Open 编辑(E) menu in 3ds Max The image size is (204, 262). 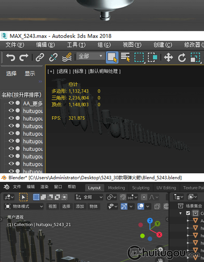pos(45,45)
